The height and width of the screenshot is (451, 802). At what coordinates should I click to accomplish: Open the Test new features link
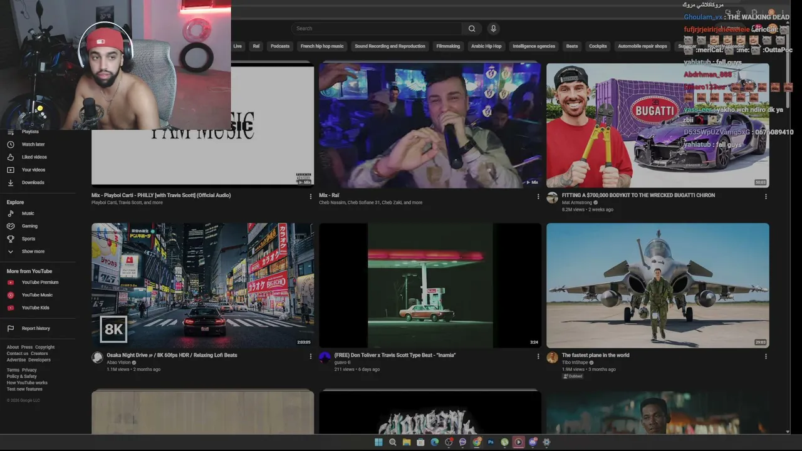point(24,389)
